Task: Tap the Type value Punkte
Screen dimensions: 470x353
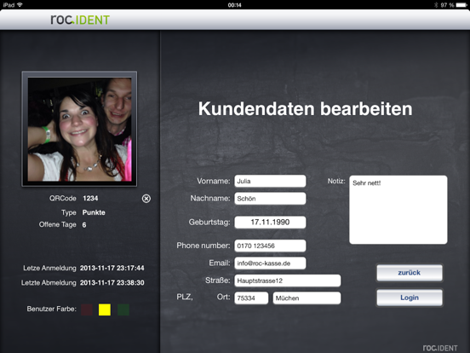Action: tap(94, 212)
